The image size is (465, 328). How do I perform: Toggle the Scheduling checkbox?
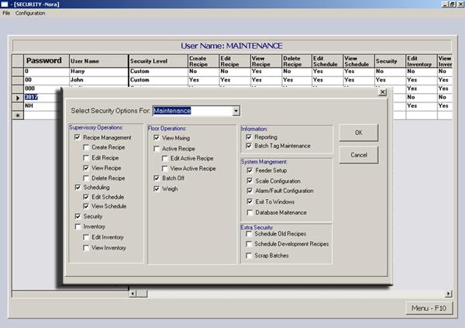tap(77, 187)
